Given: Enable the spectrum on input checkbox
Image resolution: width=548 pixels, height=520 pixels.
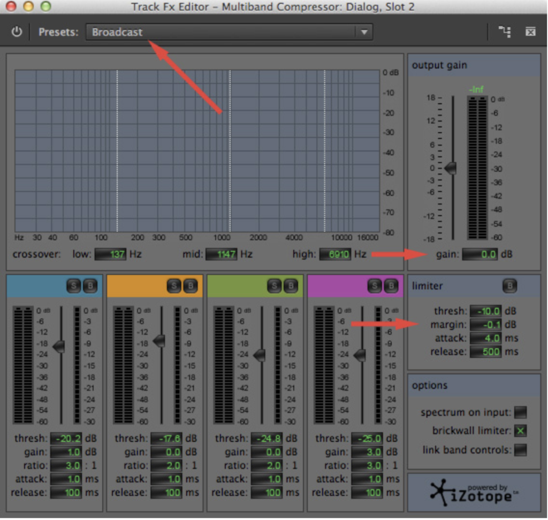Looking at the screenshot, I should coord(520,412).
